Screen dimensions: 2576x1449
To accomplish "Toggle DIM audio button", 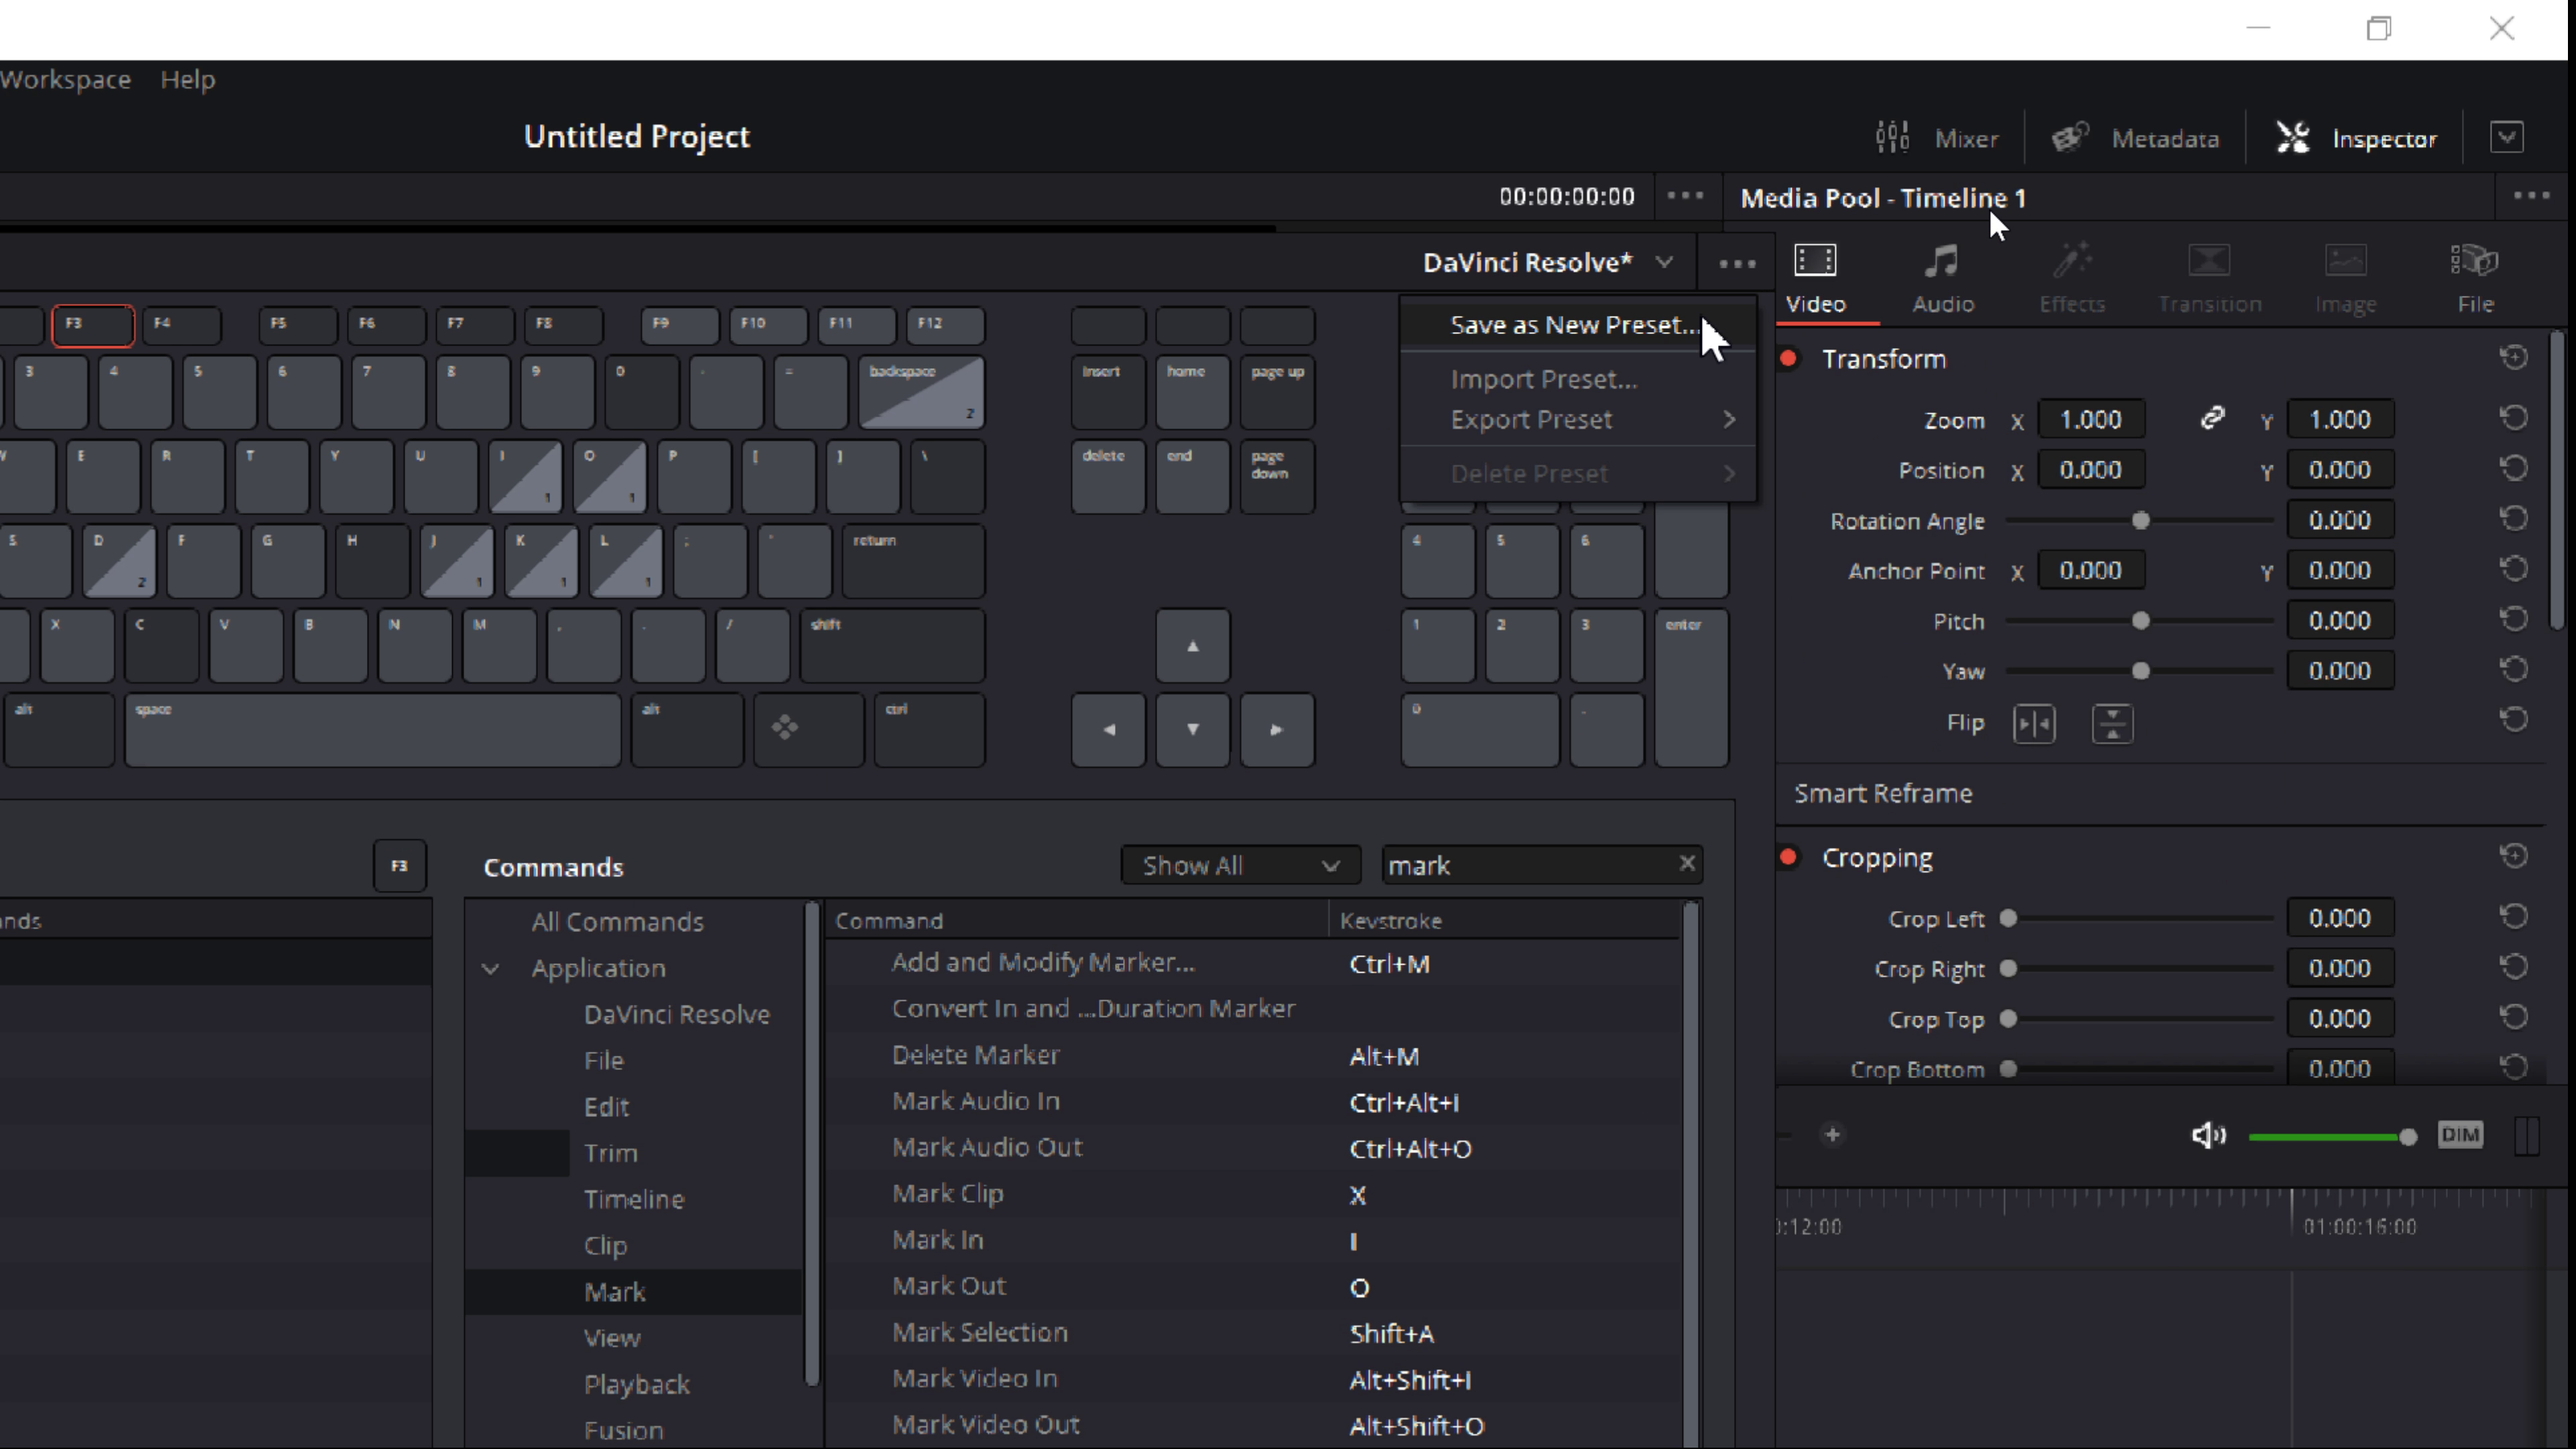I will [x=2460, y=1135].
